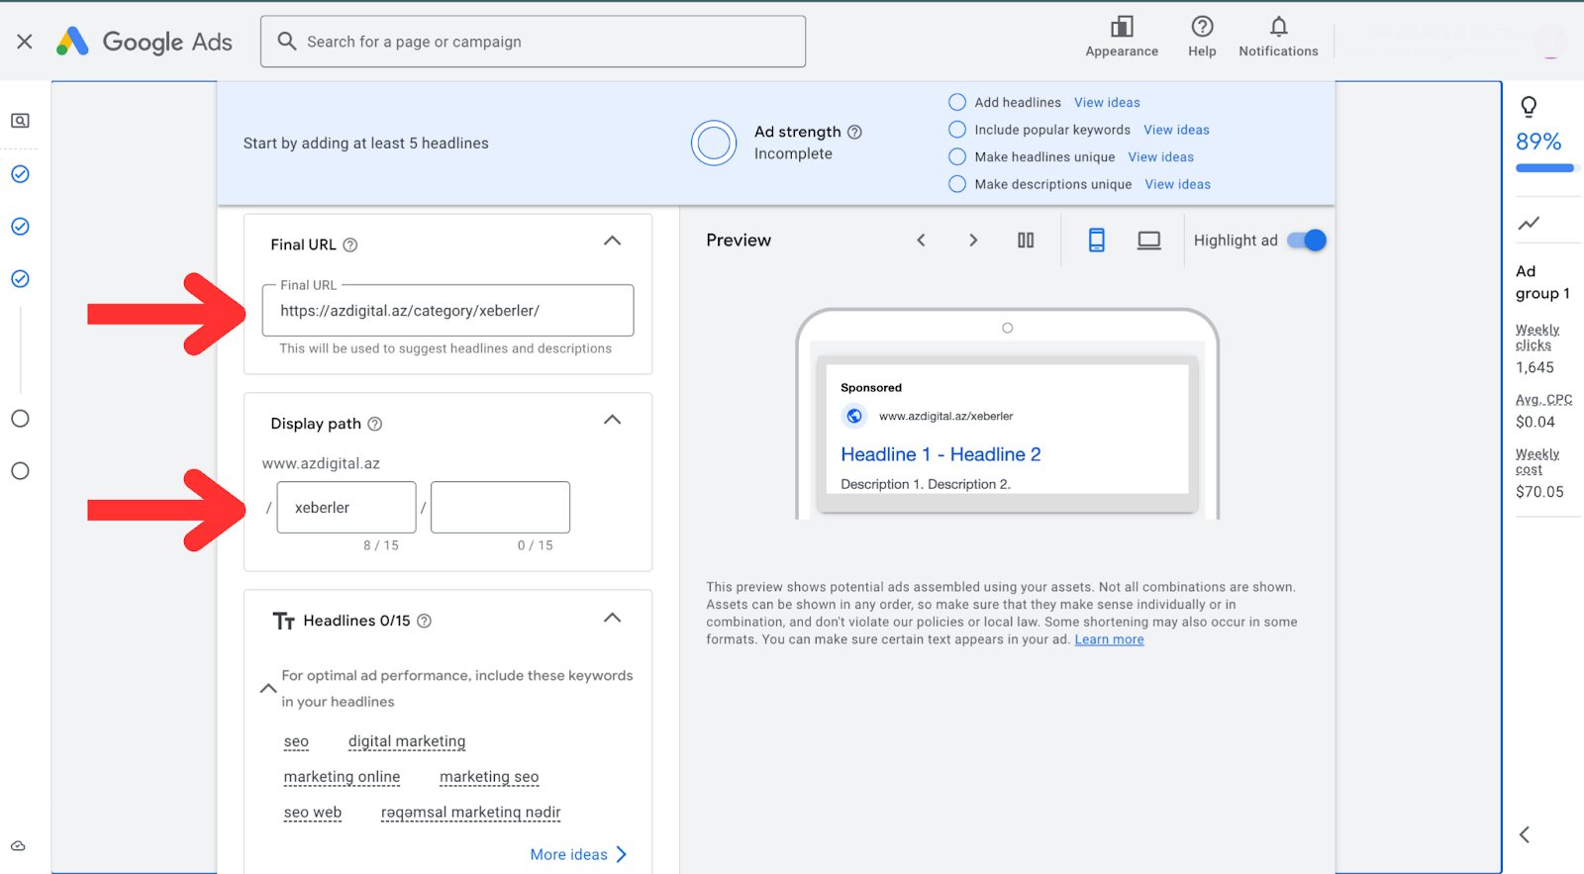Click View ideas for descriptions unique
Viewport: 1584px width, 874px height.
click(x=1177, y=184)
